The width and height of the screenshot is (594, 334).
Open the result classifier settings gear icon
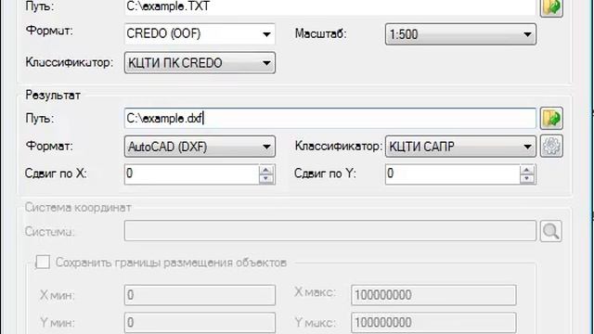tap(551, 147)
